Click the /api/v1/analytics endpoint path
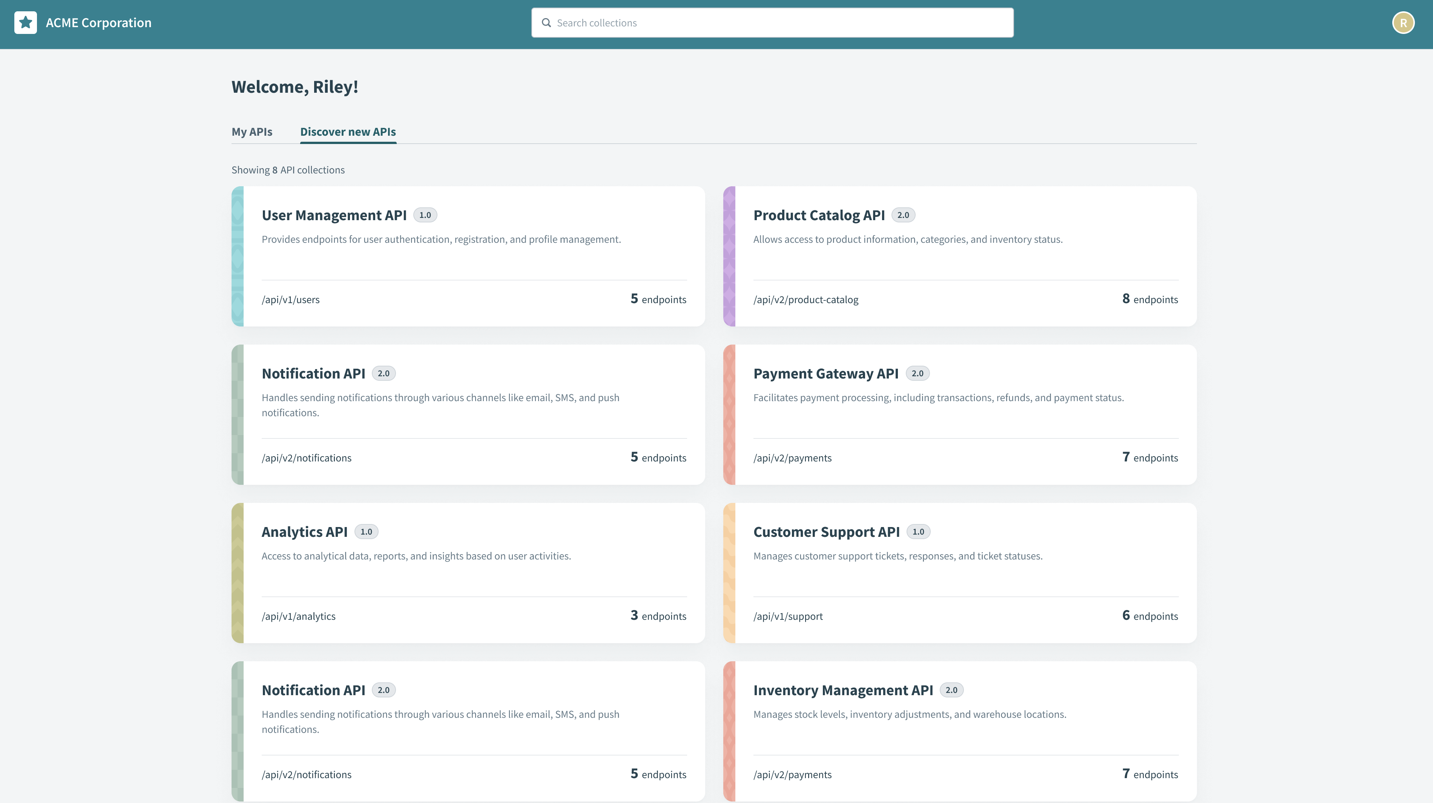Screen dimensions: 1433x803 click(x=299, y=616)
